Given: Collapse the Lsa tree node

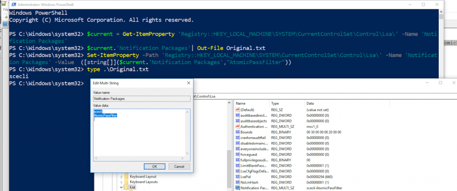Looking at the screenshot, I should 121,188.
